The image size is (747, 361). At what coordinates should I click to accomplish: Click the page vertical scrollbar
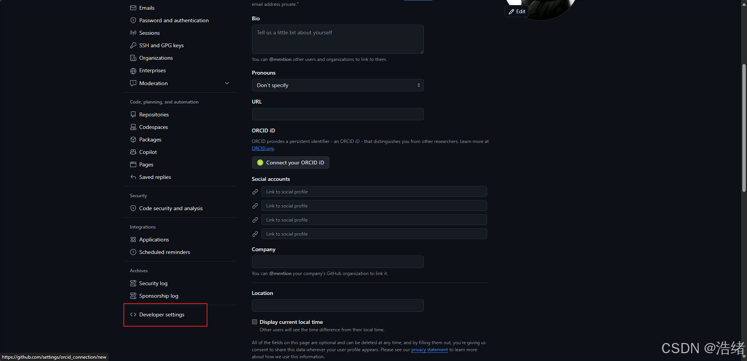(x=744, y=128)
